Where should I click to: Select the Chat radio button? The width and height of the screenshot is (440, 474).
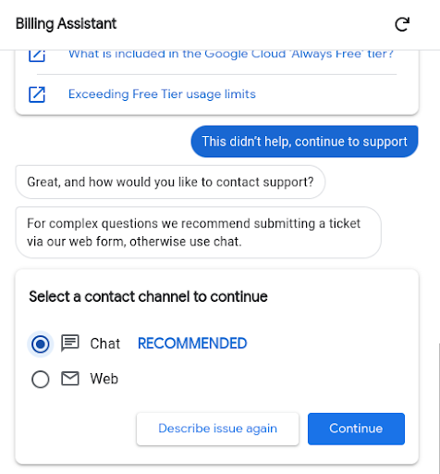[x=41, y=343]
